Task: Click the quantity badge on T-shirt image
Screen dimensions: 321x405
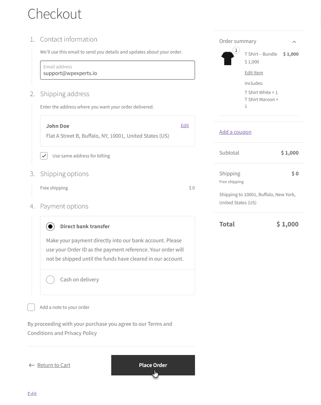Action: [236, 50]
